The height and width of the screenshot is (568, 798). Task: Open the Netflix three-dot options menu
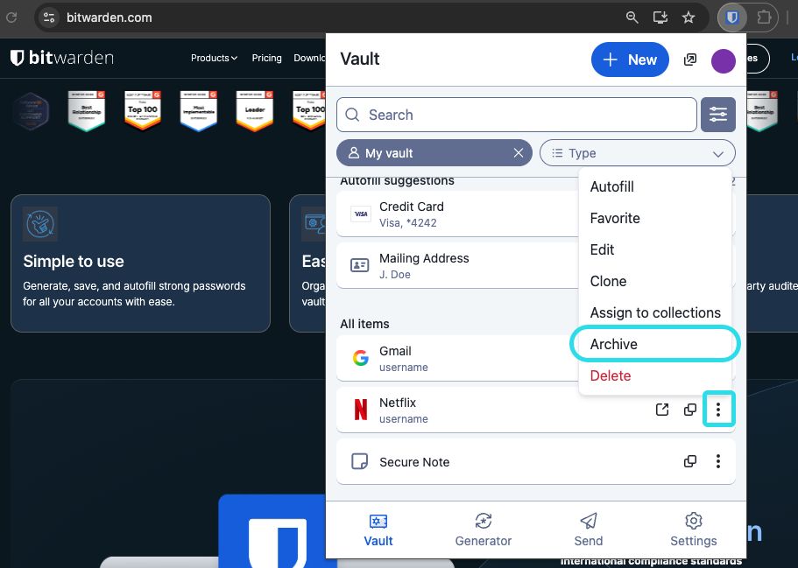718,409
